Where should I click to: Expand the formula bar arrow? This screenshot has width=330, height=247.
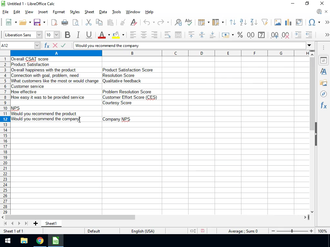(309, 45)
